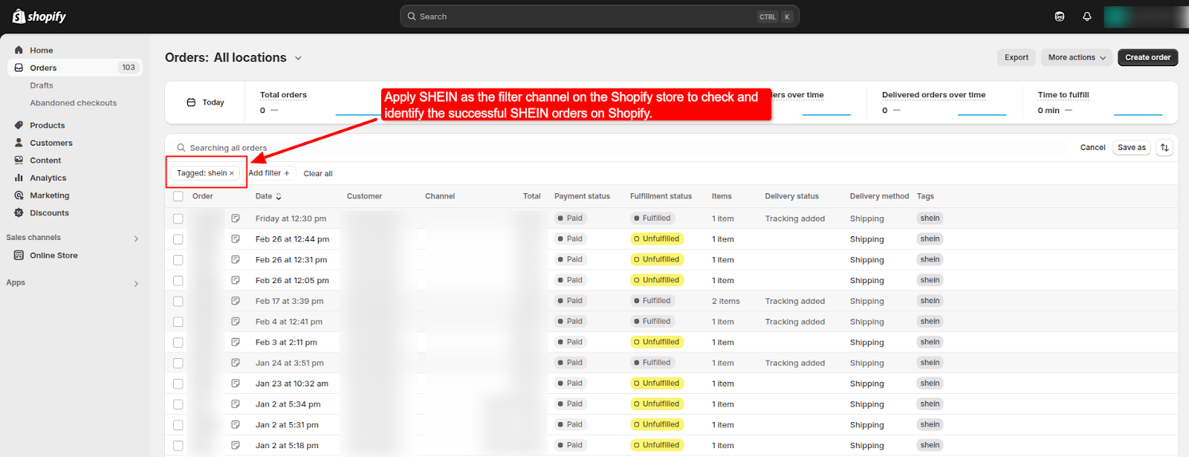The image size is (1189, 457).
Task: Open the More actions dropdown
Action: click(x=1077, y=57)
